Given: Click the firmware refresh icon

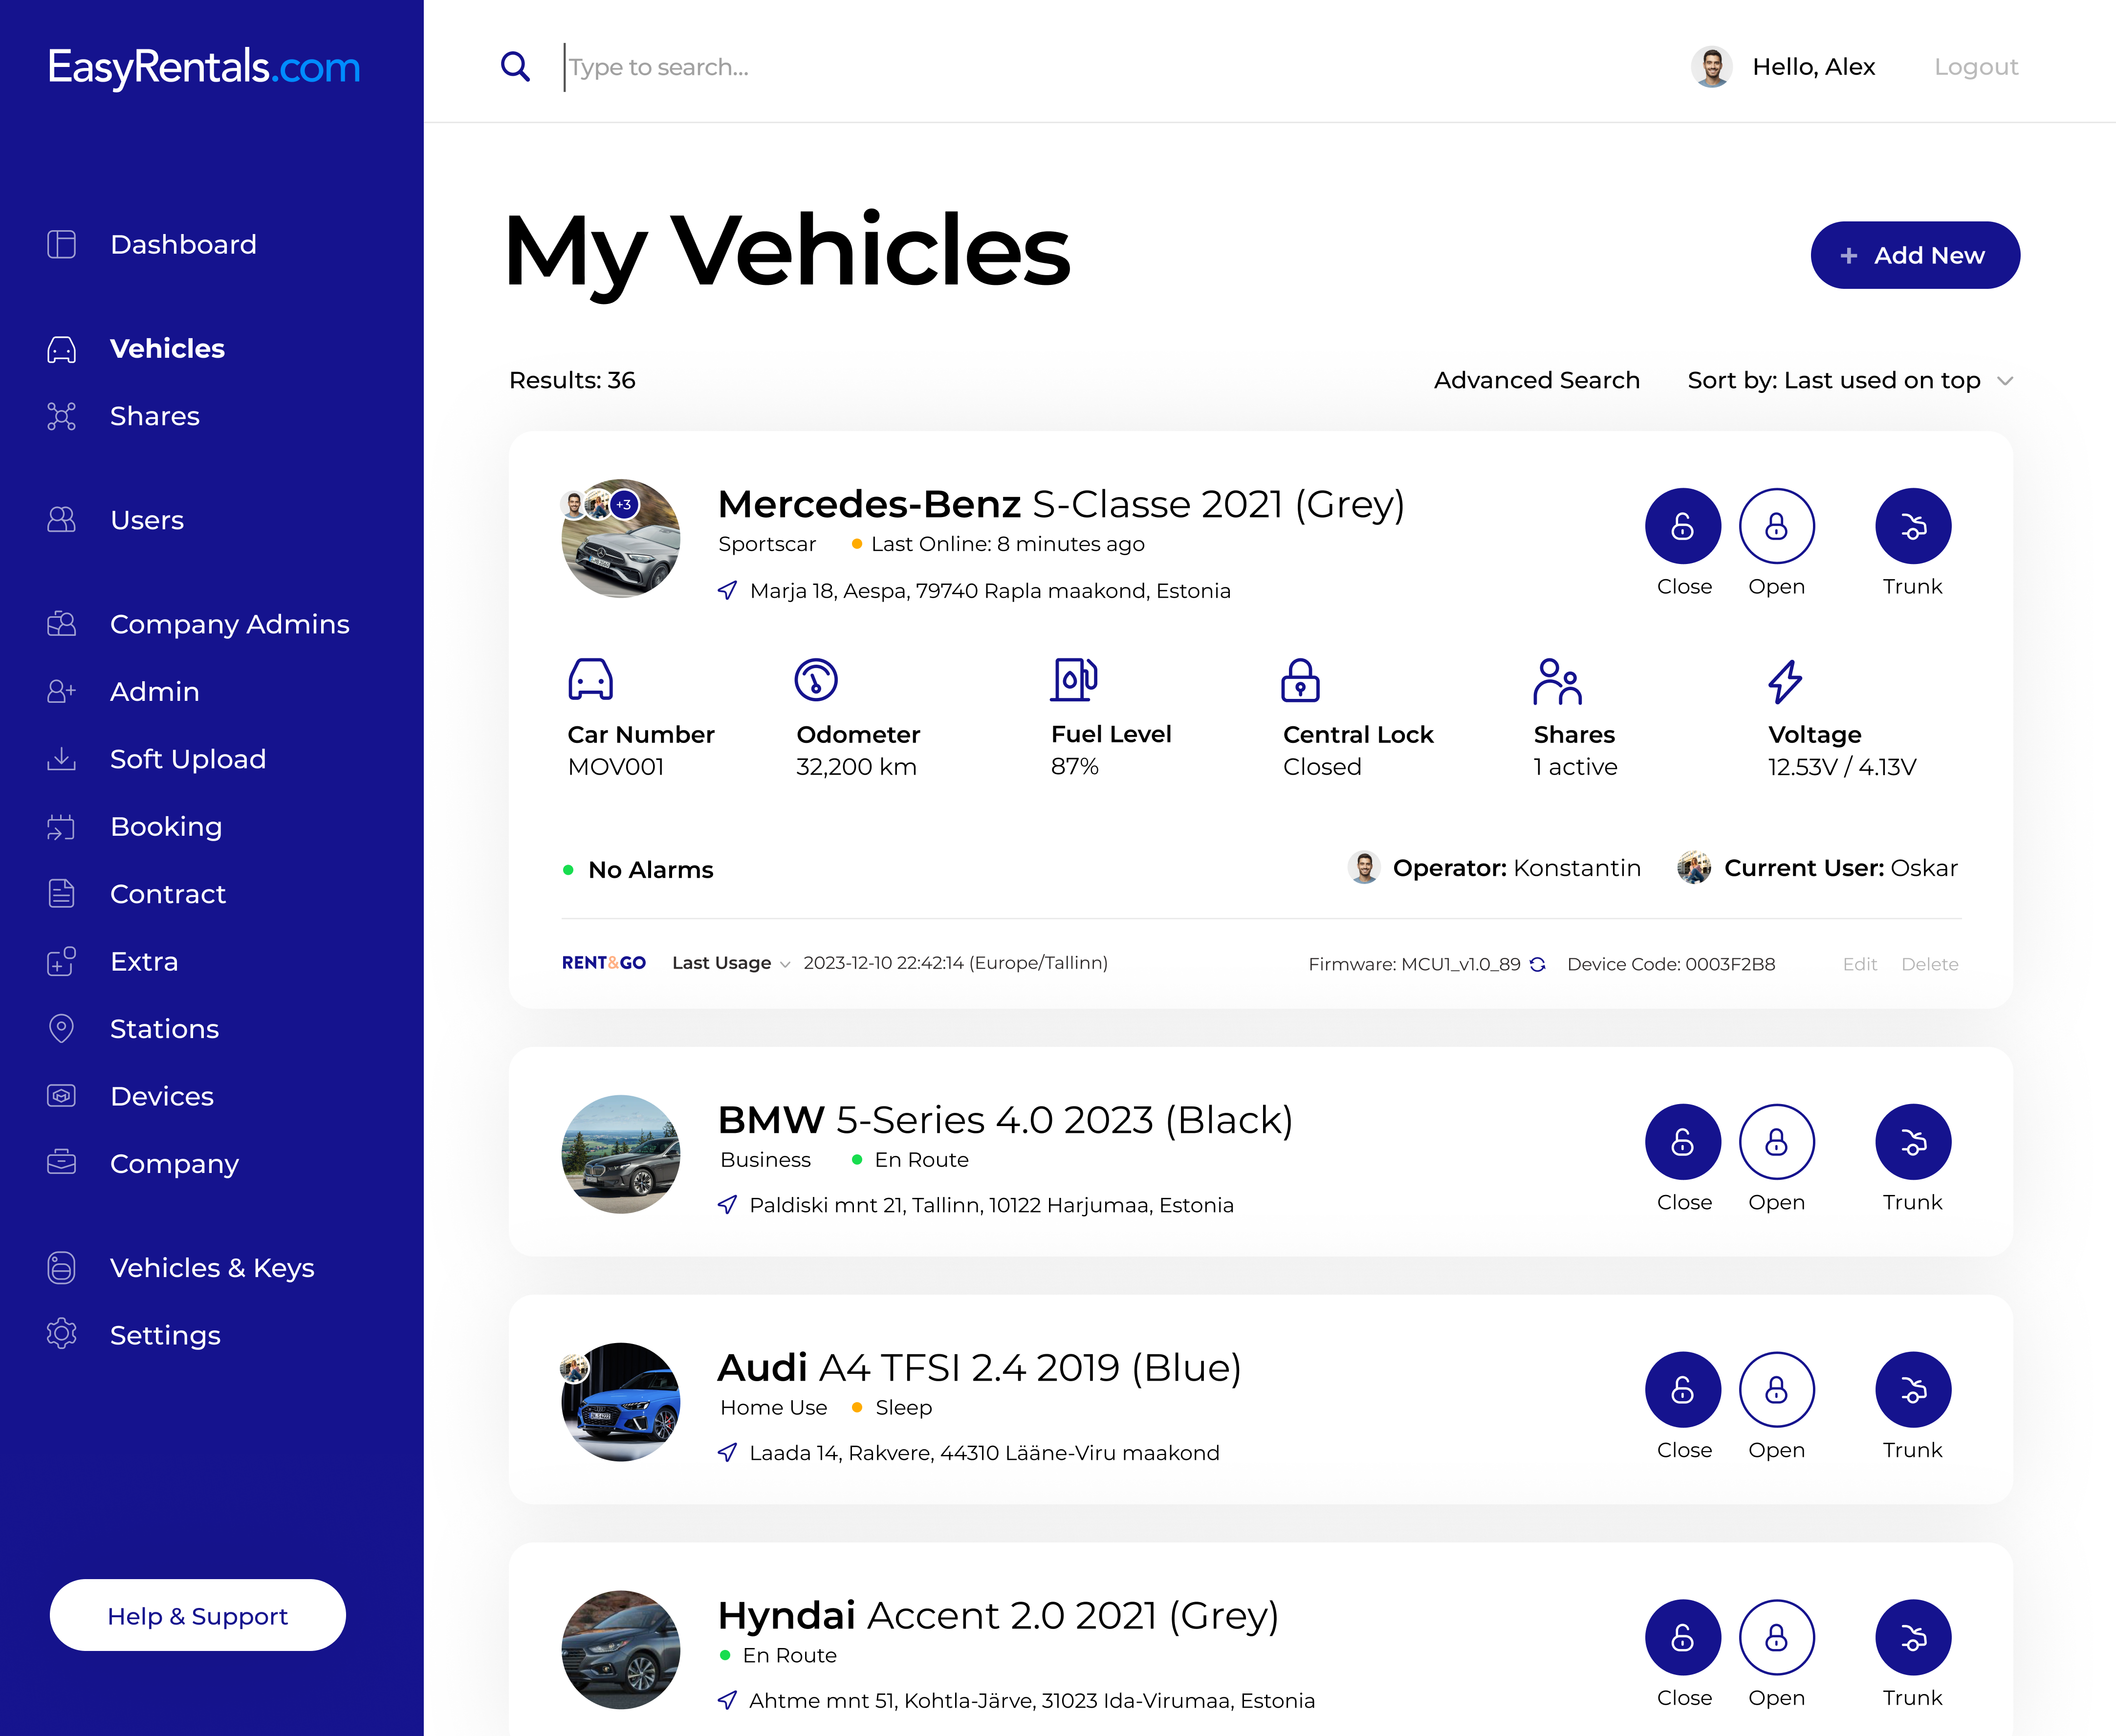Looking at the screenshot, I should (x=1538, y=964).
